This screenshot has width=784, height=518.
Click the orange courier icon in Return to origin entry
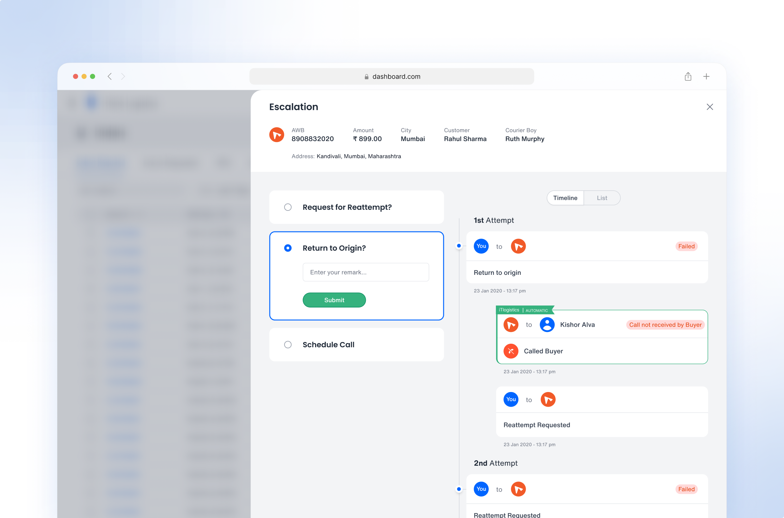tap(518, 246)
